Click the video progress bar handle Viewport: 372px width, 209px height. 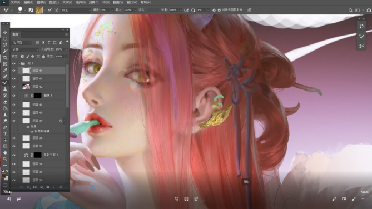(x=93, y=188)
